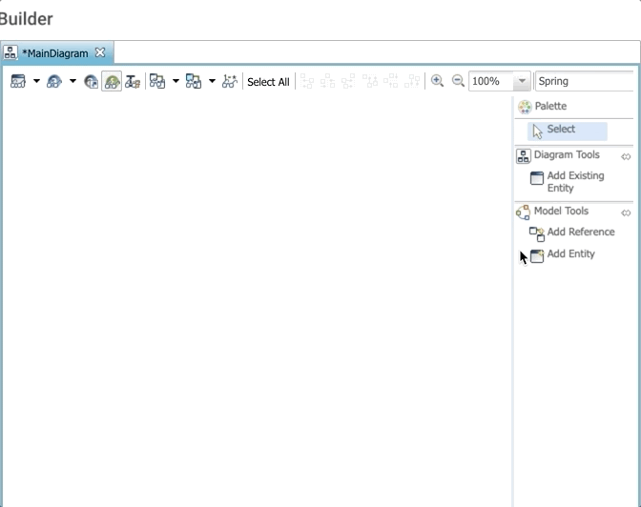Choose the Select tool in the palette
This screenshot has height=507, width=641.
(x=567, y=132)
